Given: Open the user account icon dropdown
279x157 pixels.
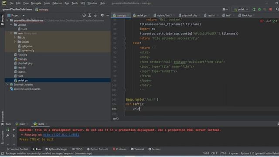Looking at the screenshot, I should 225,9.
